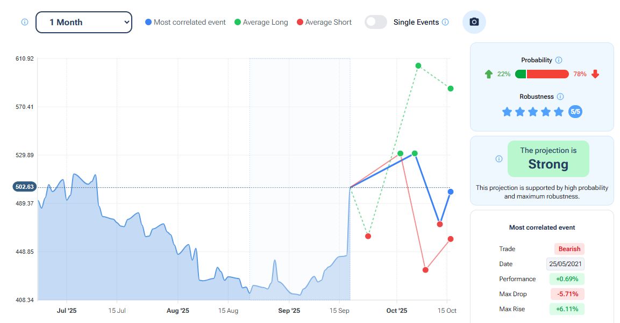Click info icon left of 1 Month dropdown
The height and width of the screenshot is (323, 620).
click(25, 22)
